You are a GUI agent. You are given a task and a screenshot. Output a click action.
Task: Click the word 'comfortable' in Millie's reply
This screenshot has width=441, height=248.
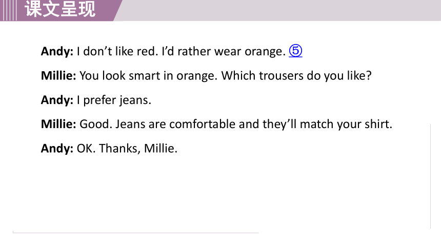click(202, 124)
